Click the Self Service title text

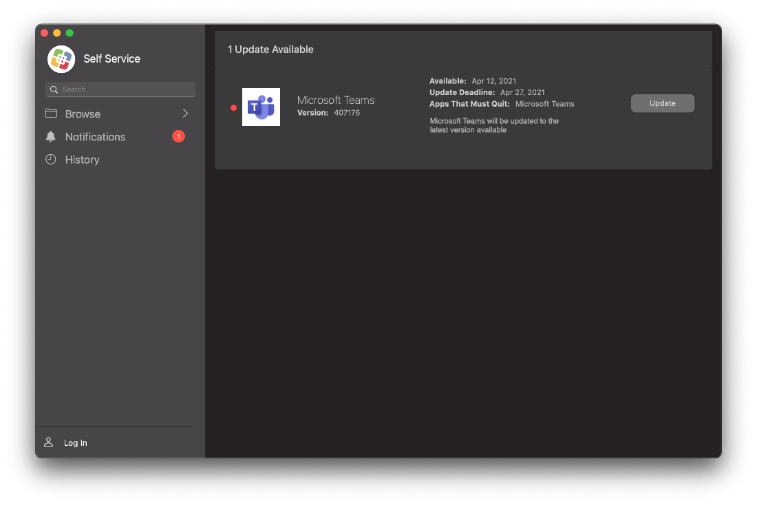tap(112, 59)
